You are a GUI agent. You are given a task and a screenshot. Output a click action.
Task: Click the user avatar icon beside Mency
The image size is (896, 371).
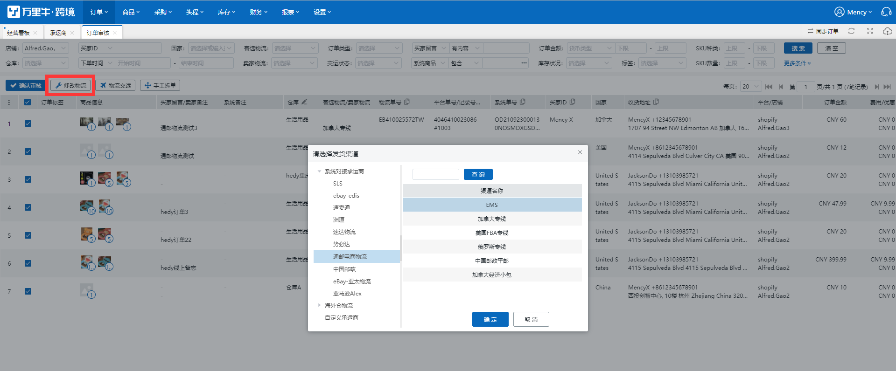(x=839, y=12)
